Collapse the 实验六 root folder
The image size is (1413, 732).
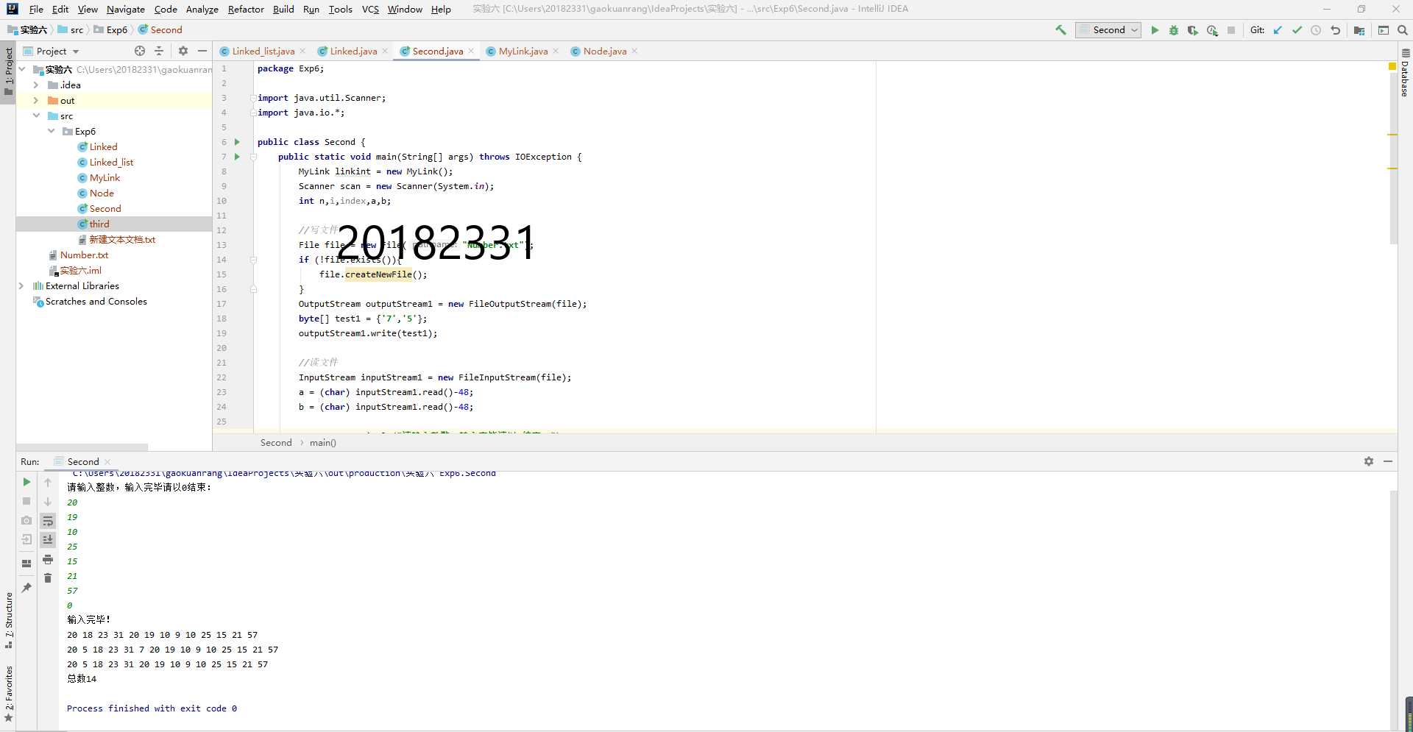21,69
